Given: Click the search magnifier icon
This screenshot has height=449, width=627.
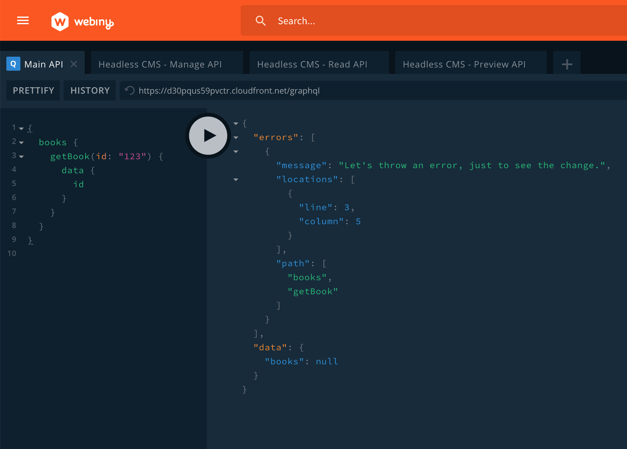Looking at the screenshot, I should (260, 21).
